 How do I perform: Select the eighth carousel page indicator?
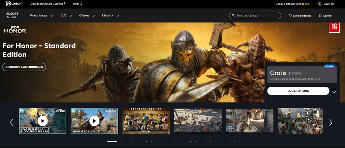coord(215,141)
